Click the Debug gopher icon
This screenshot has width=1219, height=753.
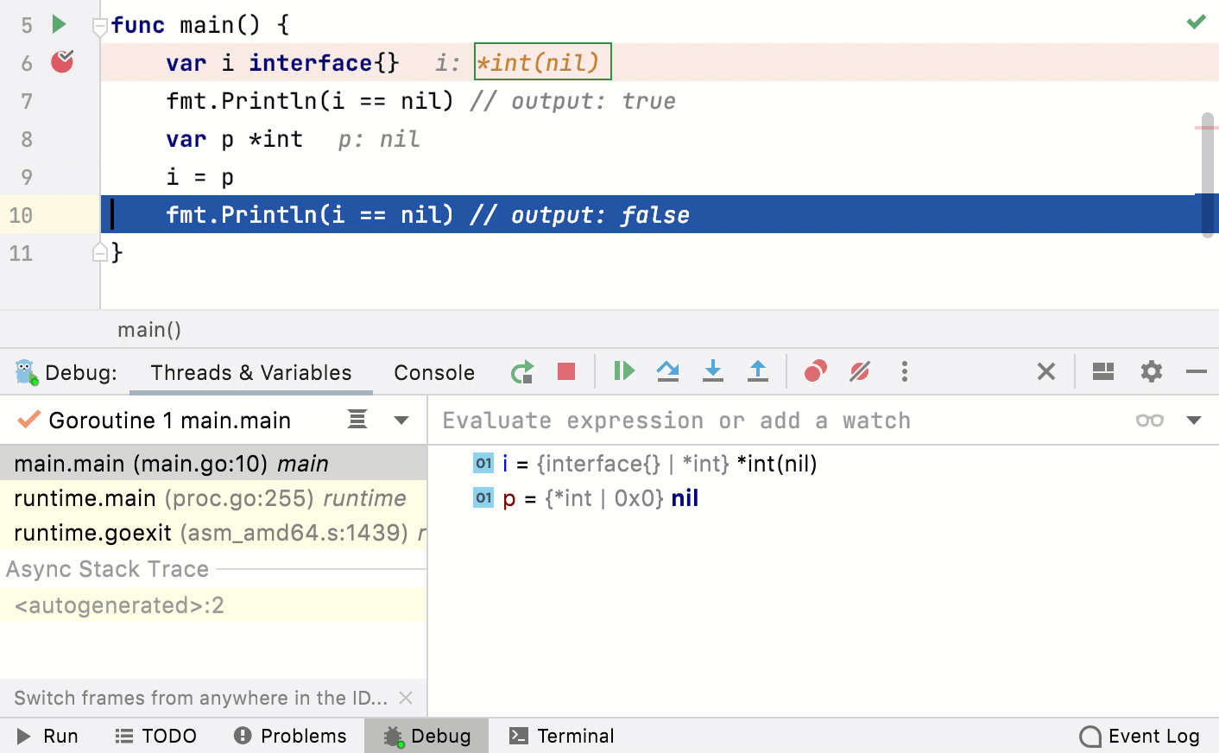[x=27, y=372]
